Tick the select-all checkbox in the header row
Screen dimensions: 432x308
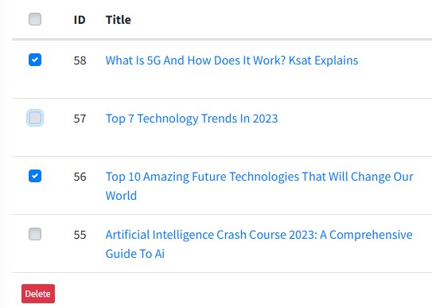(35, 19)
